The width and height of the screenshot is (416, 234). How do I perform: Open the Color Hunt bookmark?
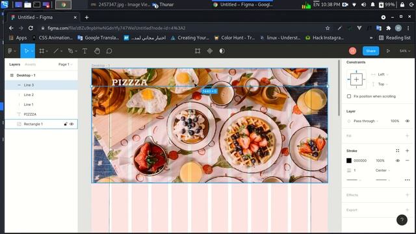[x=235, y=38]
